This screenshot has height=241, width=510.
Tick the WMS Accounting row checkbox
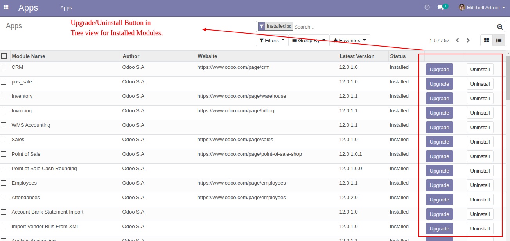point(4,125)
